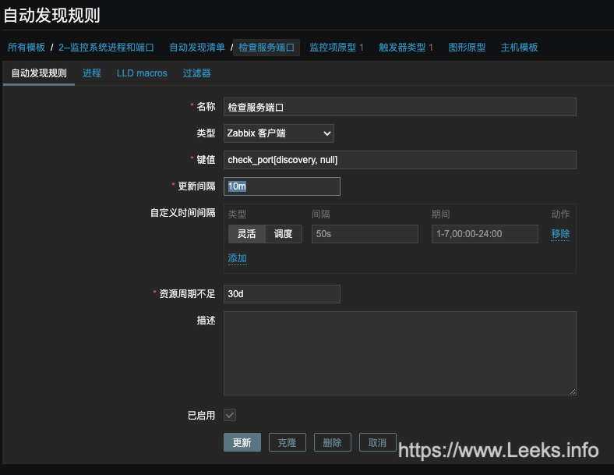Image resolution: width=614 pixels, height=475 pixels.
Task: Click the 删除 button
Action: (333, 442)
